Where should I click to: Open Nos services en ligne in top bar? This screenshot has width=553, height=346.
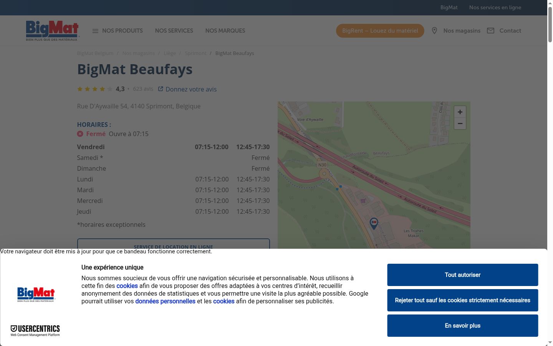tap(495, 7)
